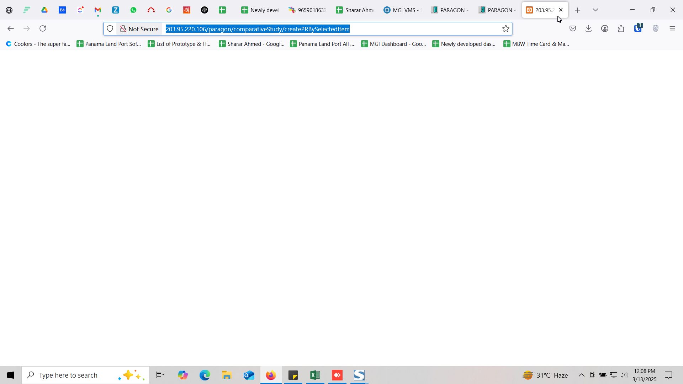This screenshot has width=683, height=384.
Task: Show hidden system tray icons
Action: [x=581, y=375]
